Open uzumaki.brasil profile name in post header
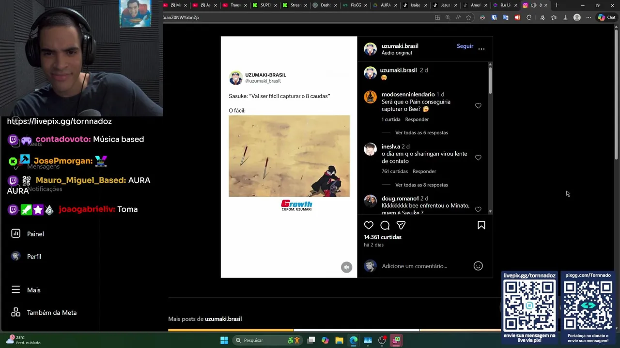This screenshot has width=620, height=348. (400, 46)
